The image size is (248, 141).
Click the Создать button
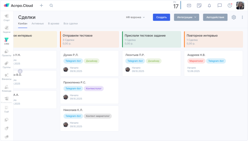pyautogui.click(x=161, y=17)
